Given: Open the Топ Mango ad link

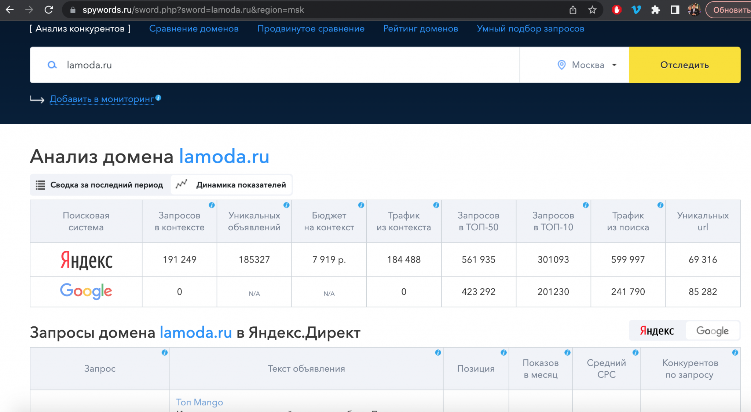Looking at the screenshot, I should (x=199, y=402).
